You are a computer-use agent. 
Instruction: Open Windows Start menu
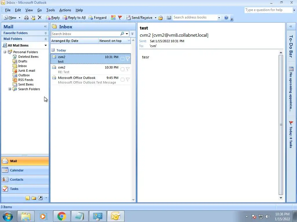coord(8,216)
